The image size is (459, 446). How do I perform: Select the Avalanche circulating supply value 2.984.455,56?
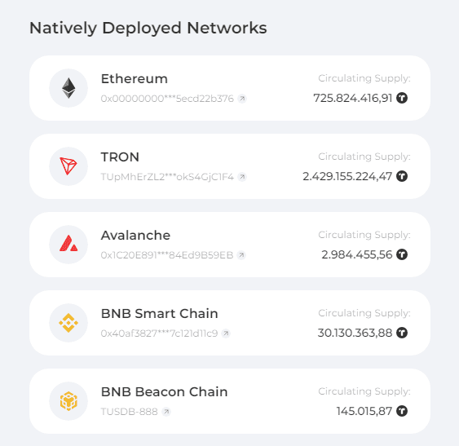pos(357,254)
